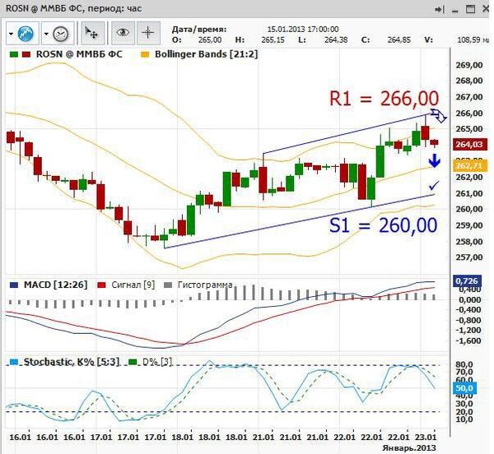Select the cursor pointer tool

pyautogui.click(x=91, y=34)
